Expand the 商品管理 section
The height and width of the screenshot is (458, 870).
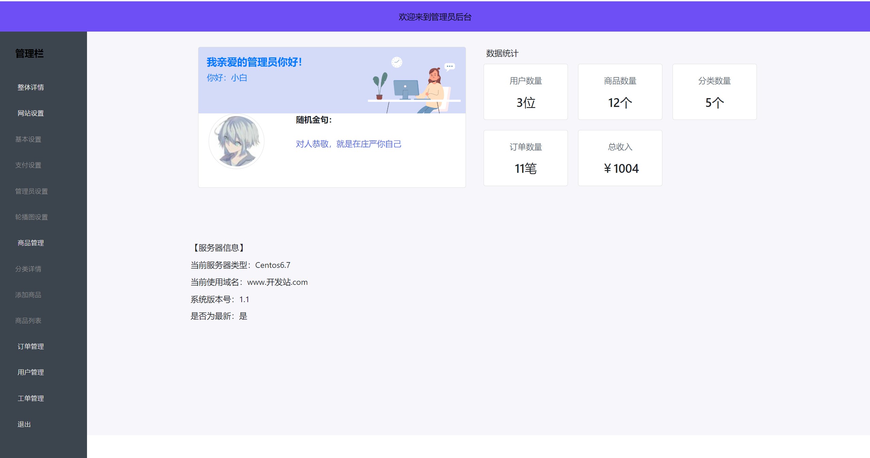[30, 243]
